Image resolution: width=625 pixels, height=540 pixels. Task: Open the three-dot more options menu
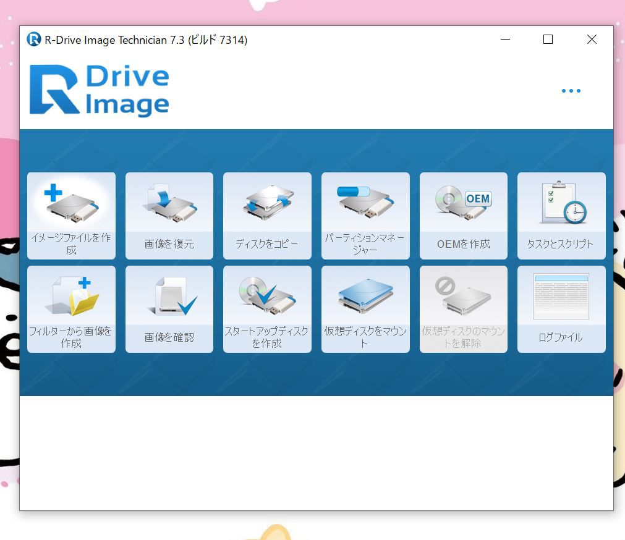coord(571,91)
